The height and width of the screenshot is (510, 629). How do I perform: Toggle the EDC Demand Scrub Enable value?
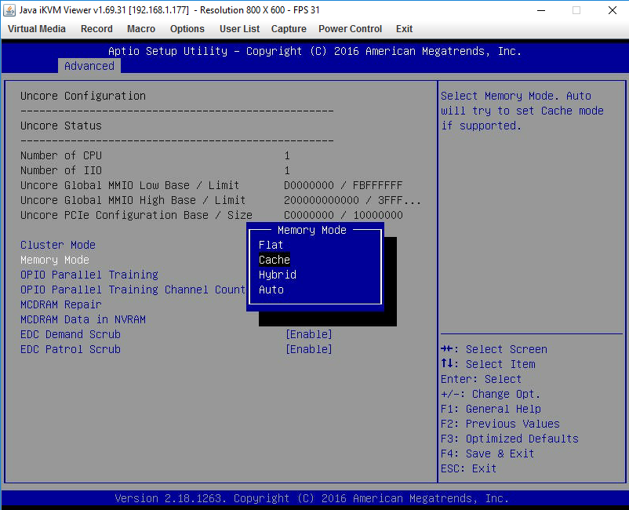tap(308, 334)
